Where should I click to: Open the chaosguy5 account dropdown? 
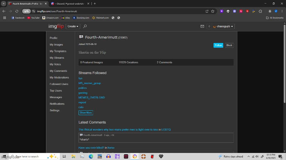223,26
